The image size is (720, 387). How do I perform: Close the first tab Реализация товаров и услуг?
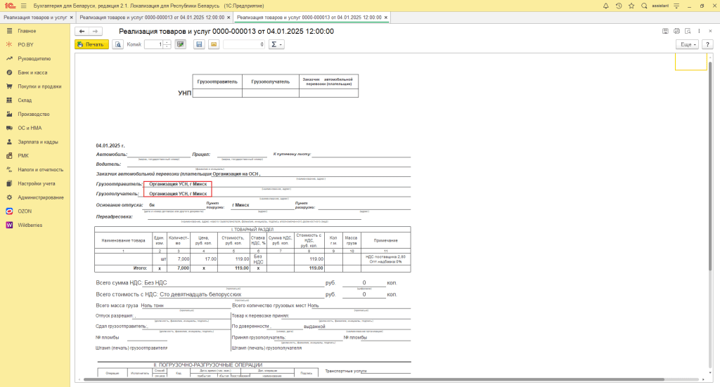[71, 18]
